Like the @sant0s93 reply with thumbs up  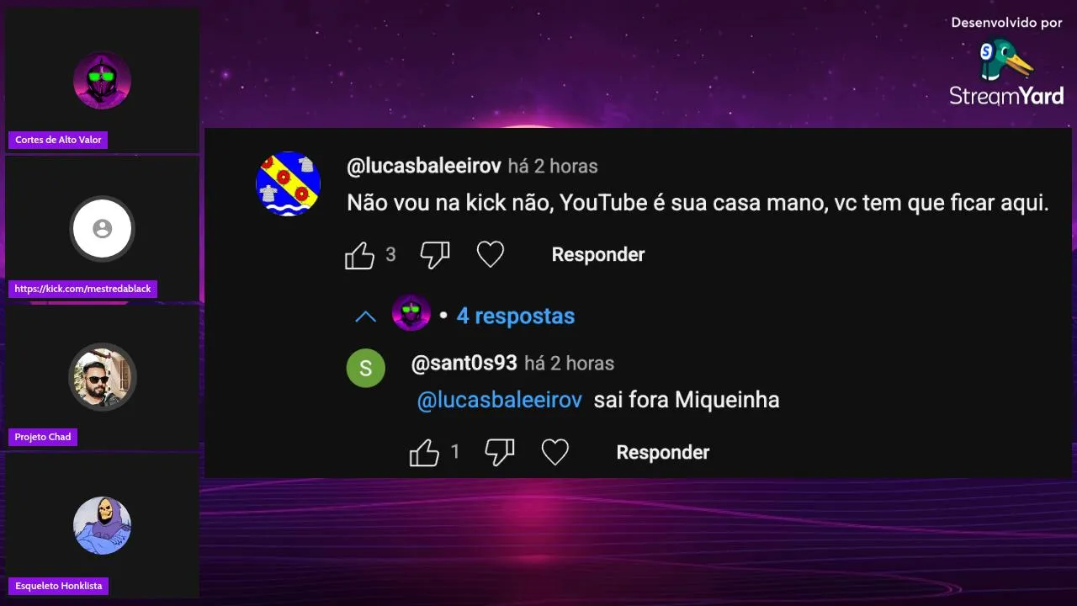click(x=424, y=453)
